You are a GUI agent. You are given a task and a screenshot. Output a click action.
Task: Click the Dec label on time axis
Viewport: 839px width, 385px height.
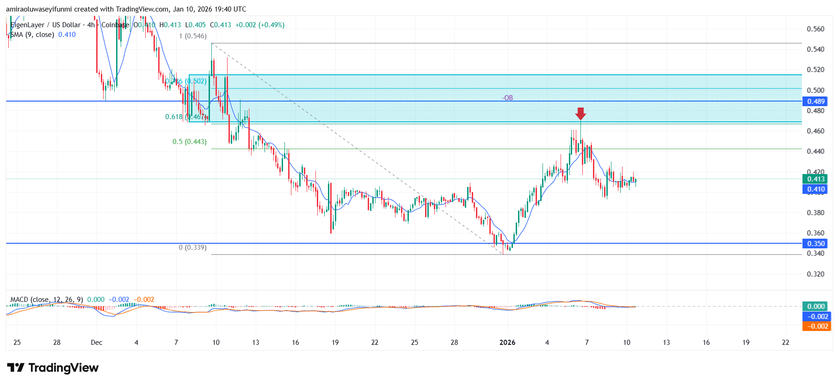[x=97, y=343]
